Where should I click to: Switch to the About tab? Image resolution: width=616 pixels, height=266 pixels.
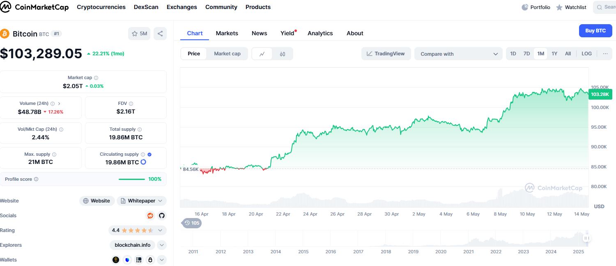355,33
